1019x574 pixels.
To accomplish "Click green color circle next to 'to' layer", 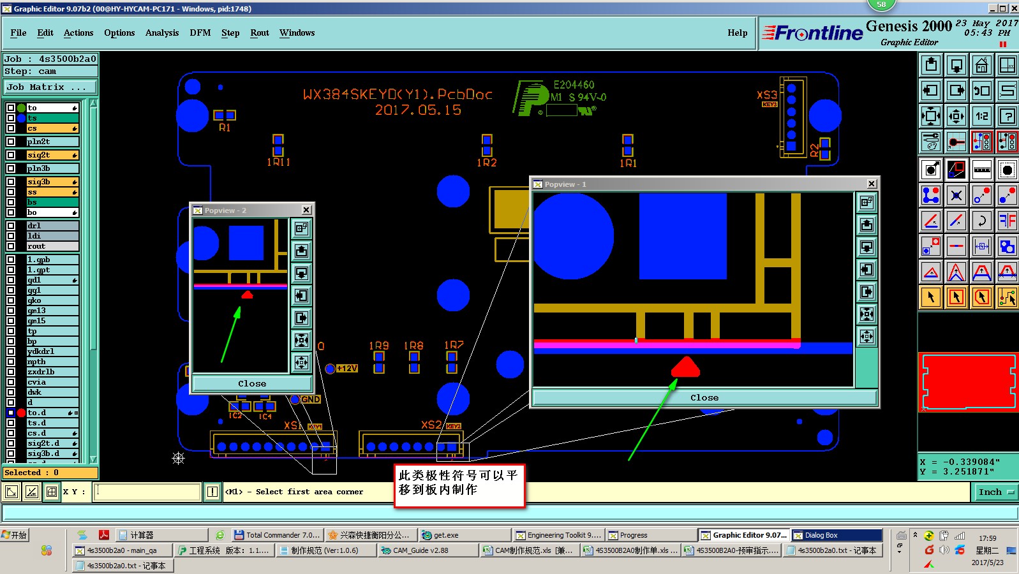I will click(x=21, y=108).
